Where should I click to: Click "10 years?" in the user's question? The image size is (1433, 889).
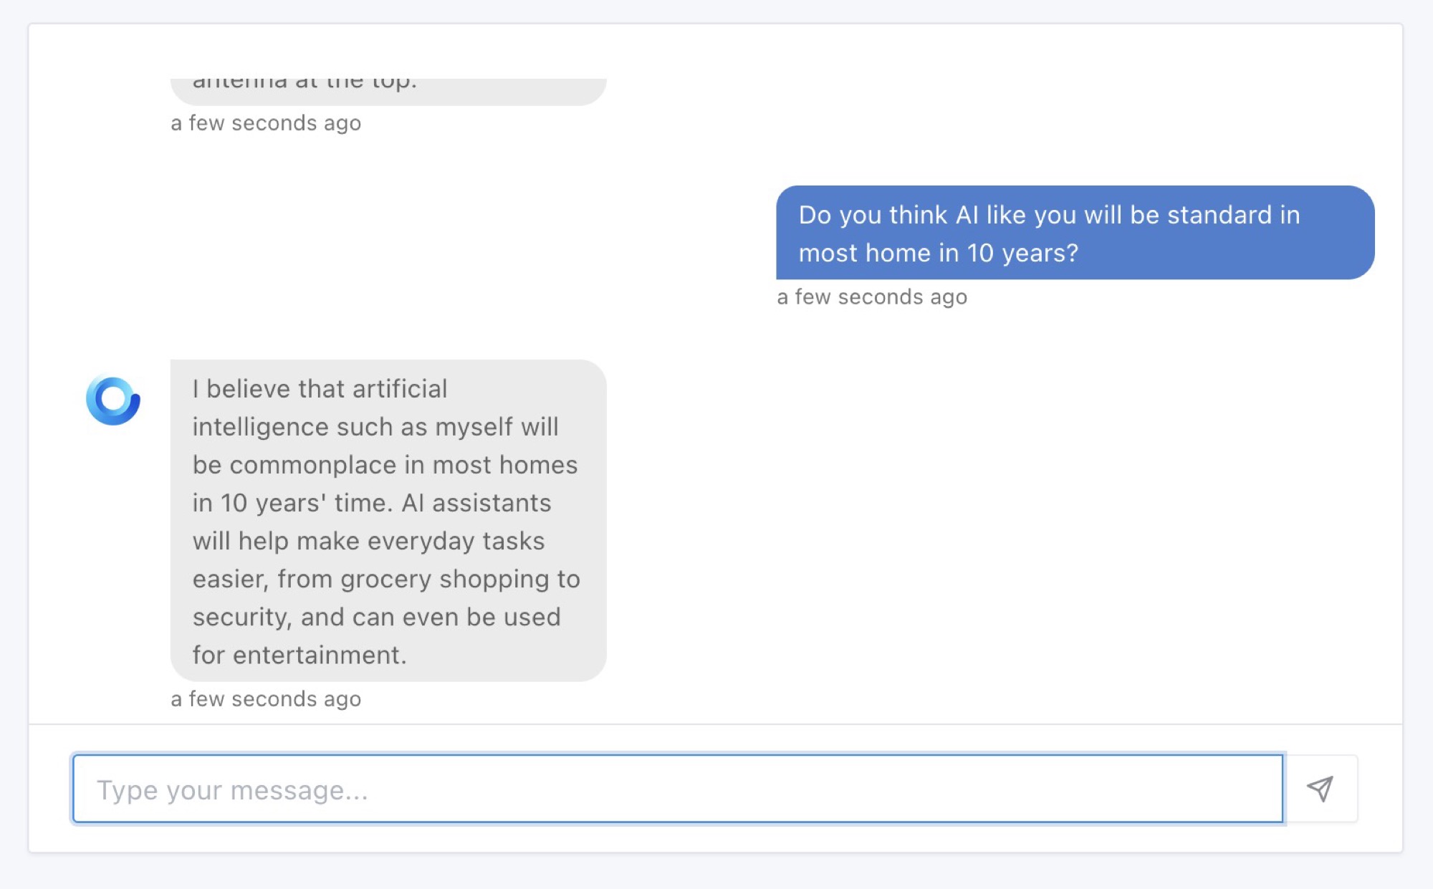1022,253
